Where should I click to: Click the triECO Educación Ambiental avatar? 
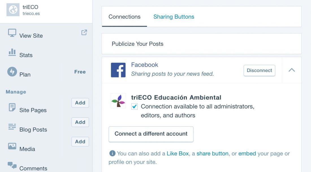pyautogui.click(x=118, y=101)
